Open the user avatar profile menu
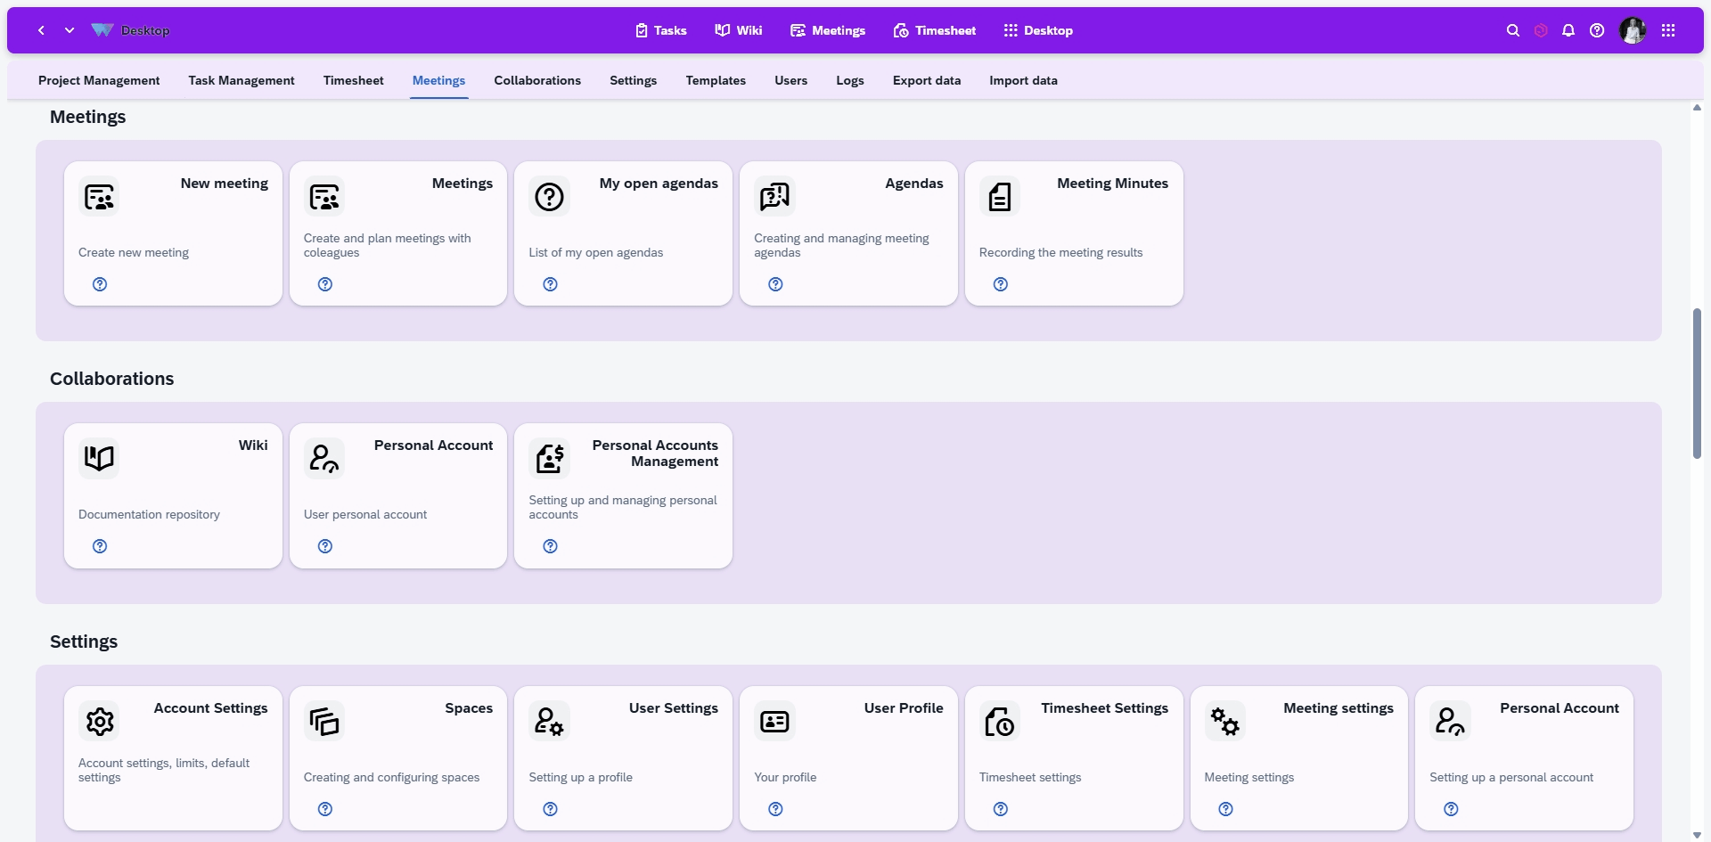Viewport: 1711px width, 842px height. pos(1633,30)
